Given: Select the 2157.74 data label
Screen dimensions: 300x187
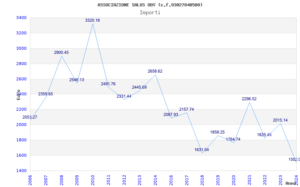Looking at the screenshot, I should coord(186,109).
